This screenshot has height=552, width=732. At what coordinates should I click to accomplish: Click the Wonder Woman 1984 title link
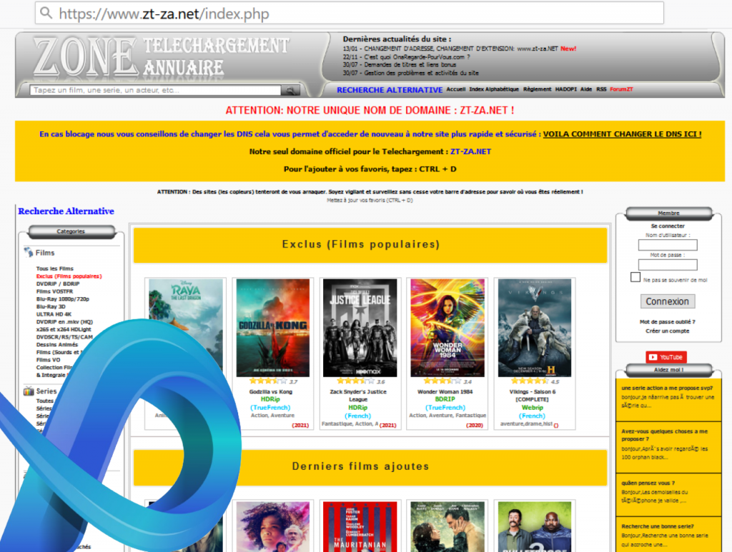(x=445, y=391)
